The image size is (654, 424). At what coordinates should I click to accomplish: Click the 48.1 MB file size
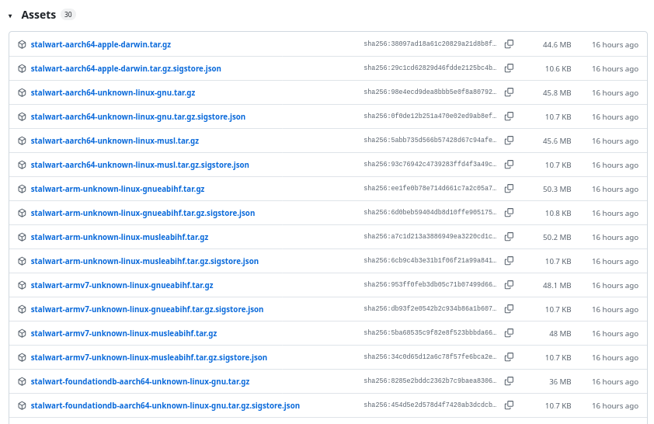coord(557,285)
